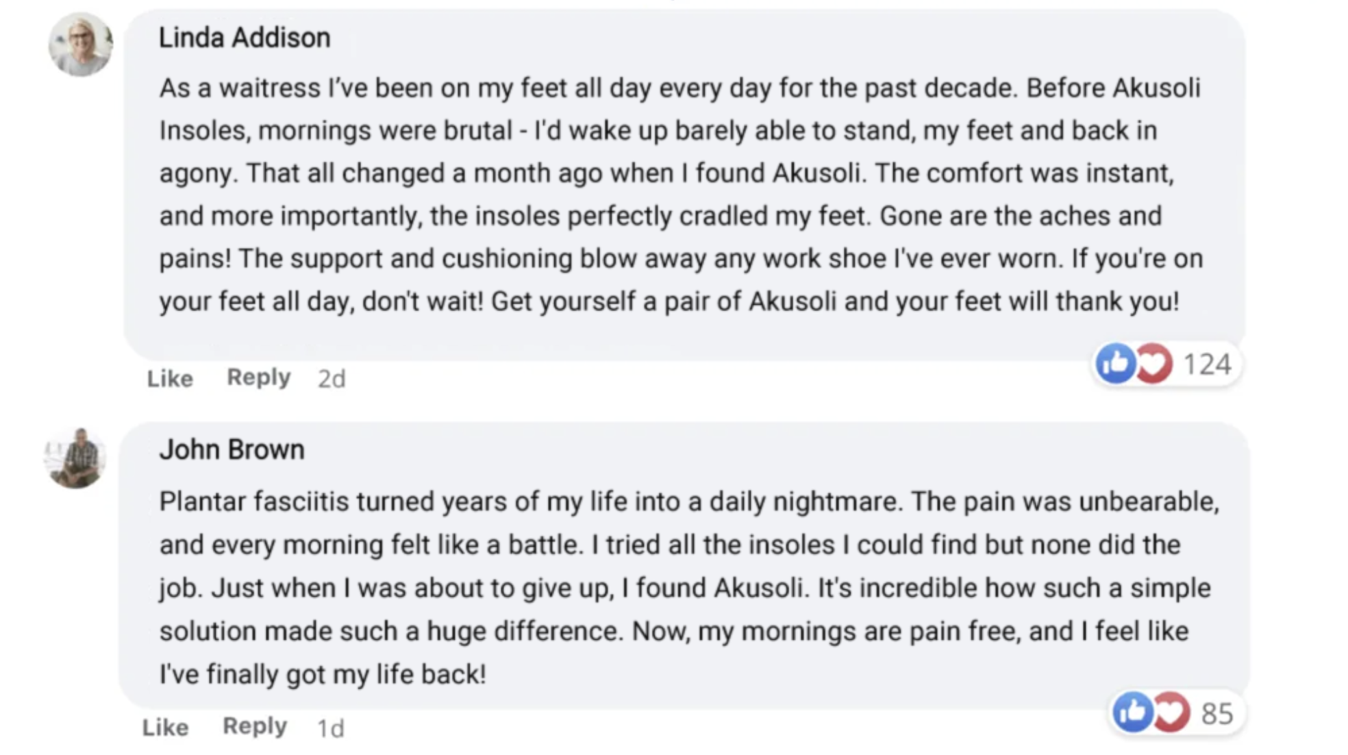Click the 1d timestamp on John's comment
The width and height of the screenshot is (1348, 755).
(x=330, y=728)
